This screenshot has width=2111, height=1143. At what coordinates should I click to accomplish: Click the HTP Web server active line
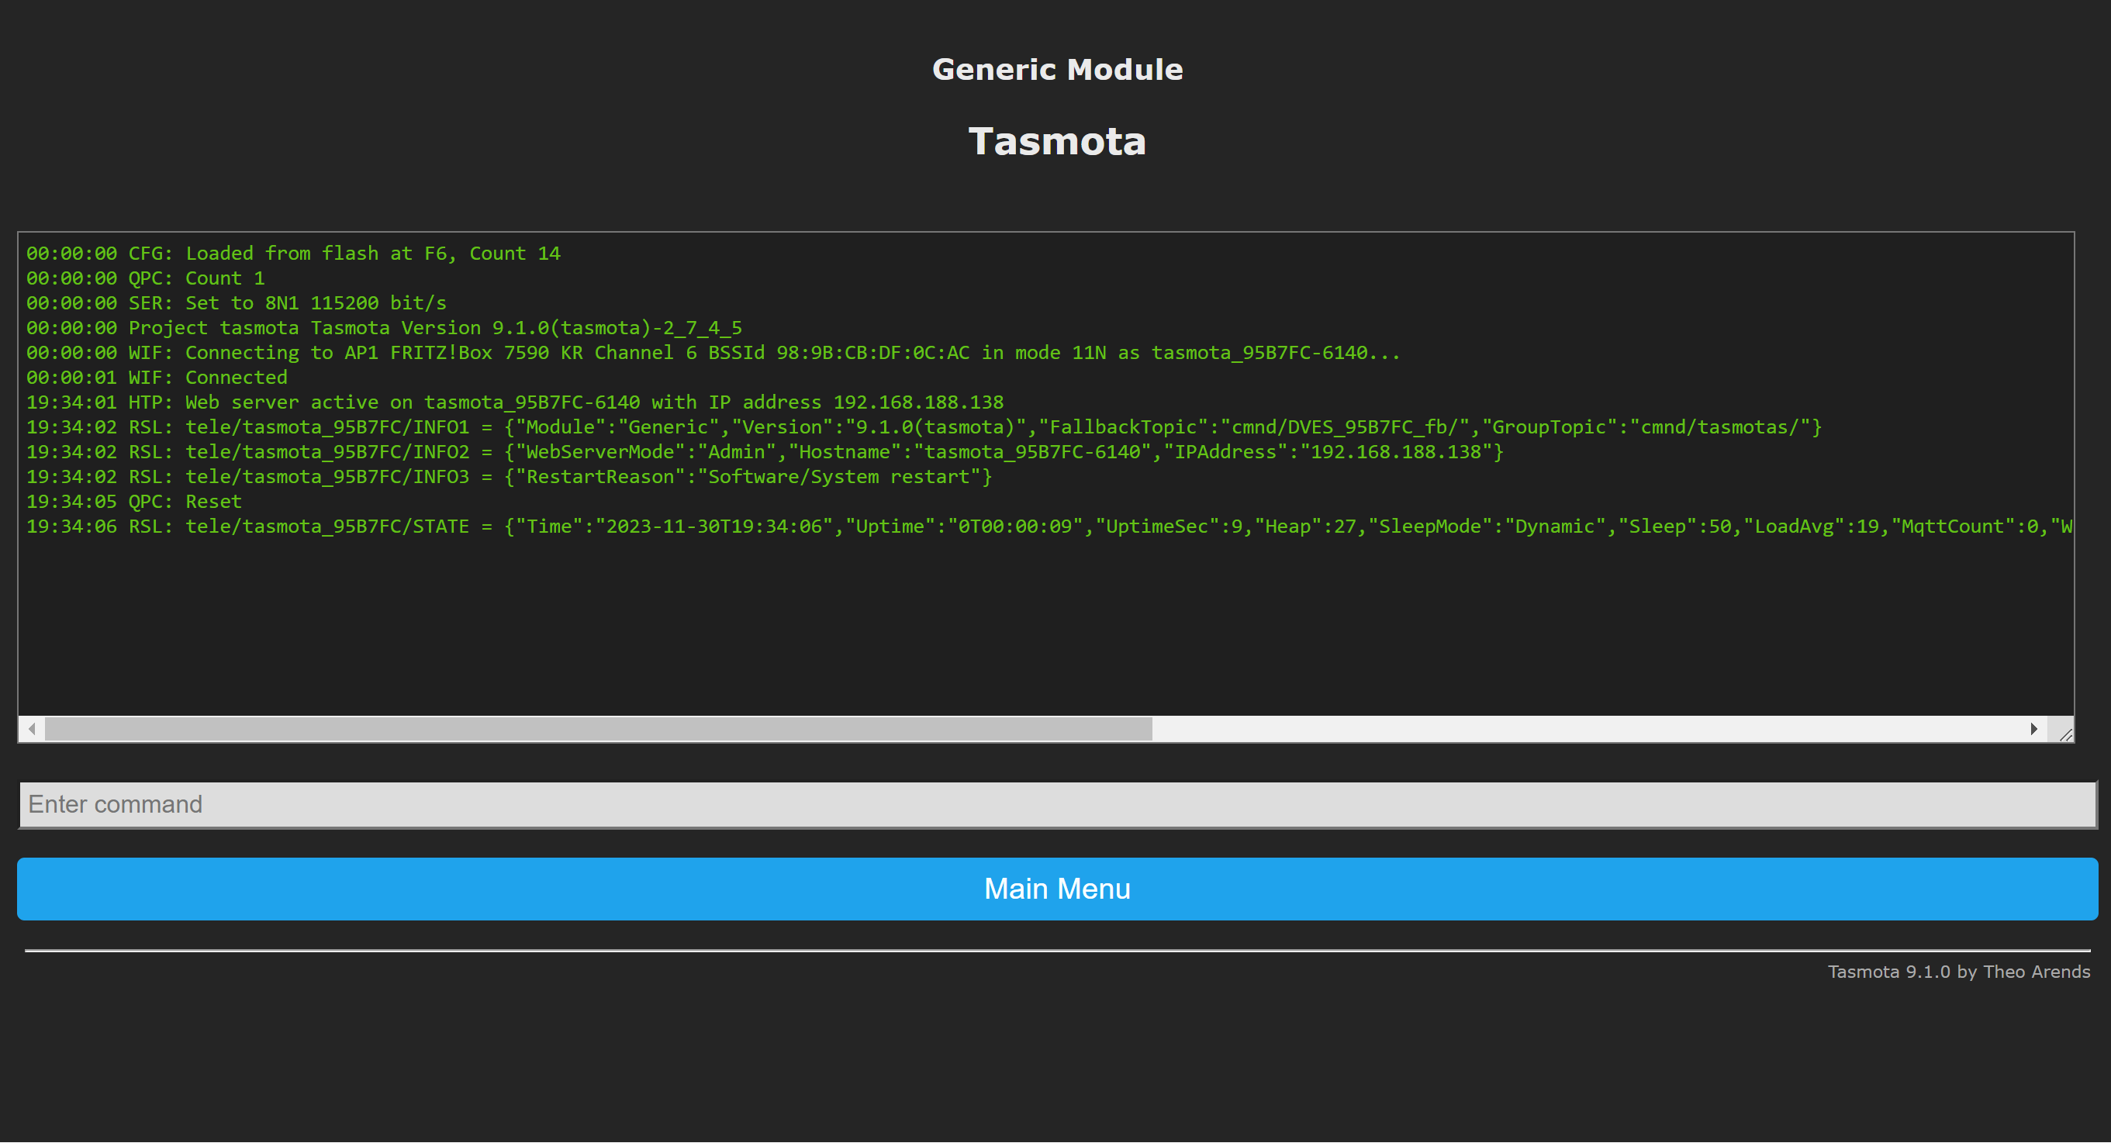[515, 402]
